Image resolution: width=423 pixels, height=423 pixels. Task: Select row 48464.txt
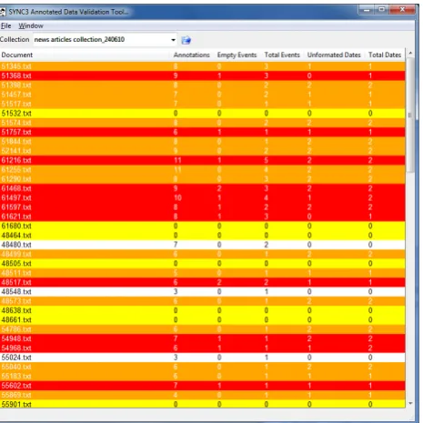pos(203,236)
